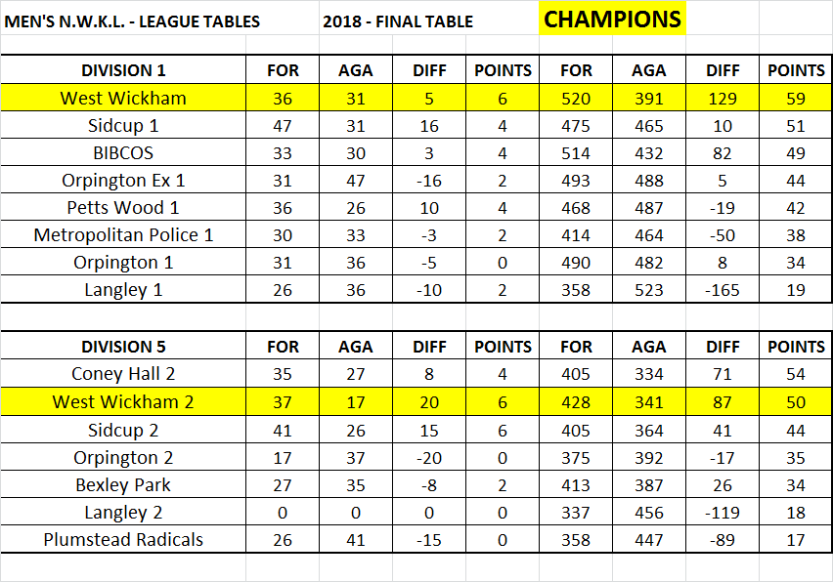This screenshot has width=833, height=582.
Task: Click the BIBCOS row cell
Action: [x=123, y=152]
